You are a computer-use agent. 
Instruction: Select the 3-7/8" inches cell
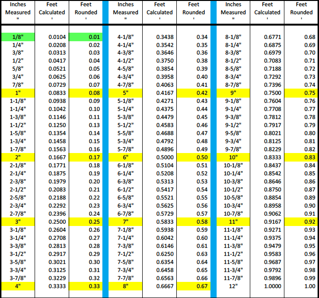18,278
